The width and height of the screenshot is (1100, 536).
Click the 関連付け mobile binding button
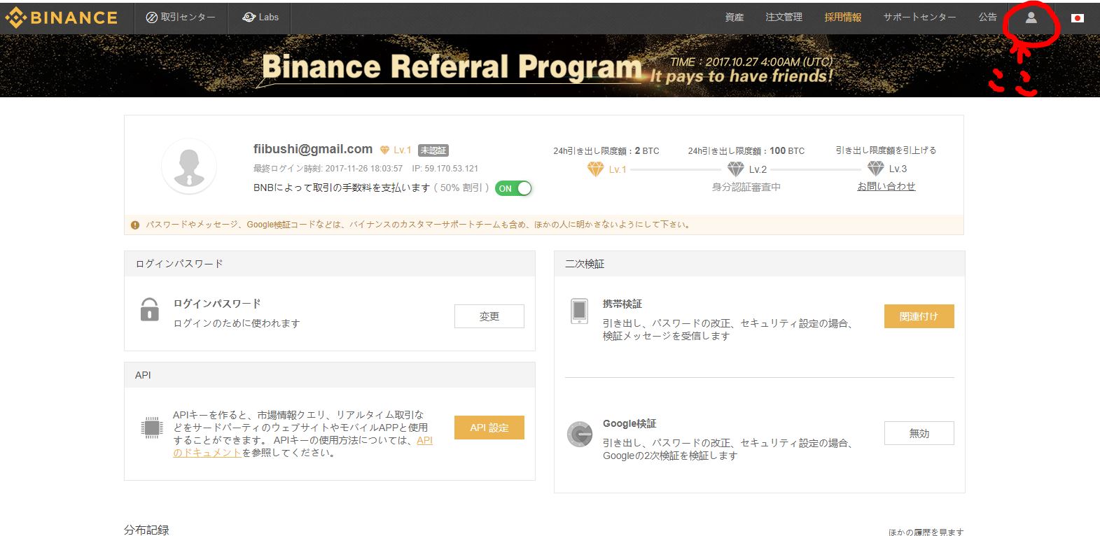click(x=919, y=316)
